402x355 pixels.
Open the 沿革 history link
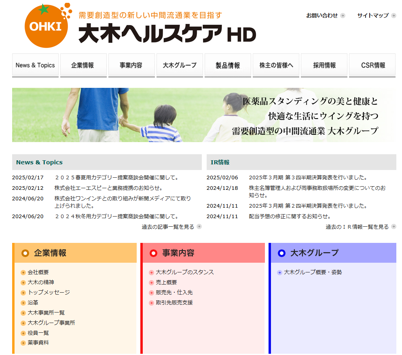click(33, 303)
